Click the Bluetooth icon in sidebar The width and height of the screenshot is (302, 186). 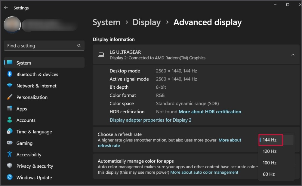tap(10, 74)
